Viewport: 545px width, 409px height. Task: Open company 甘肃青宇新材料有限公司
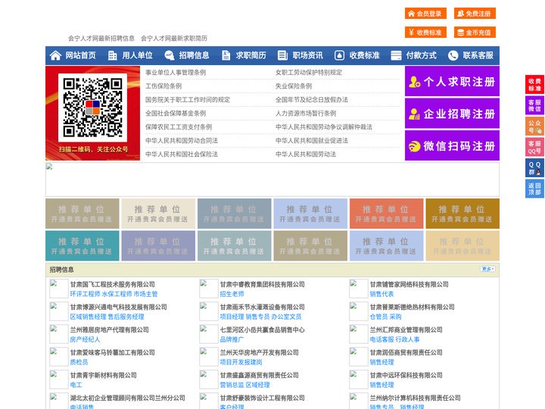coord(104,375)
